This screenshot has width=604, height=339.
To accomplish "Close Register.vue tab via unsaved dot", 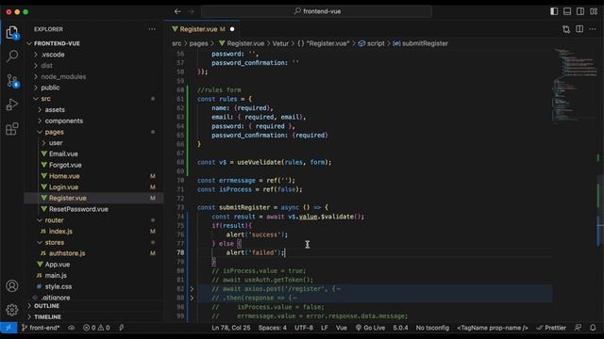I will 232,29.
